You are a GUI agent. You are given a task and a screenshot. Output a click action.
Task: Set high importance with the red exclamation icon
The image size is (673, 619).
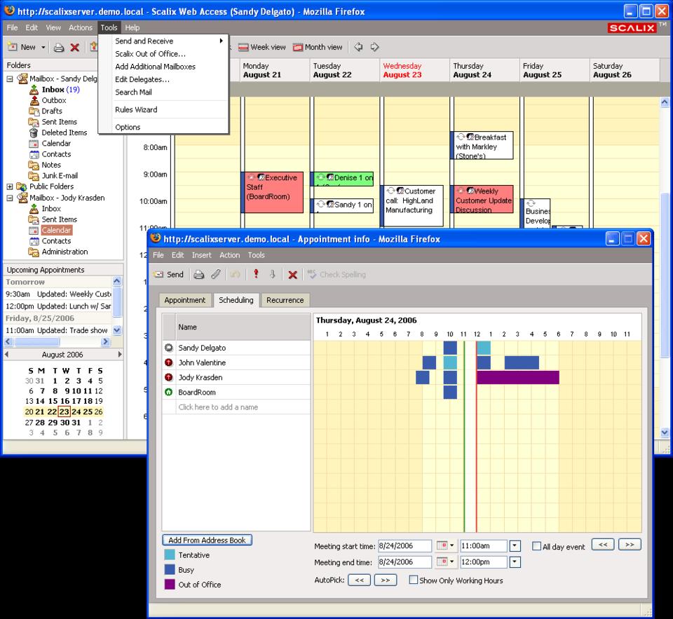(256, 275)
